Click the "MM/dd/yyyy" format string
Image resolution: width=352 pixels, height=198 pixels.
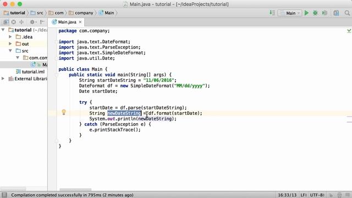[190, 86]
